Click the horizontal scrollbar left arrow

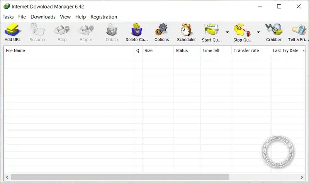[x=7, y=177]
